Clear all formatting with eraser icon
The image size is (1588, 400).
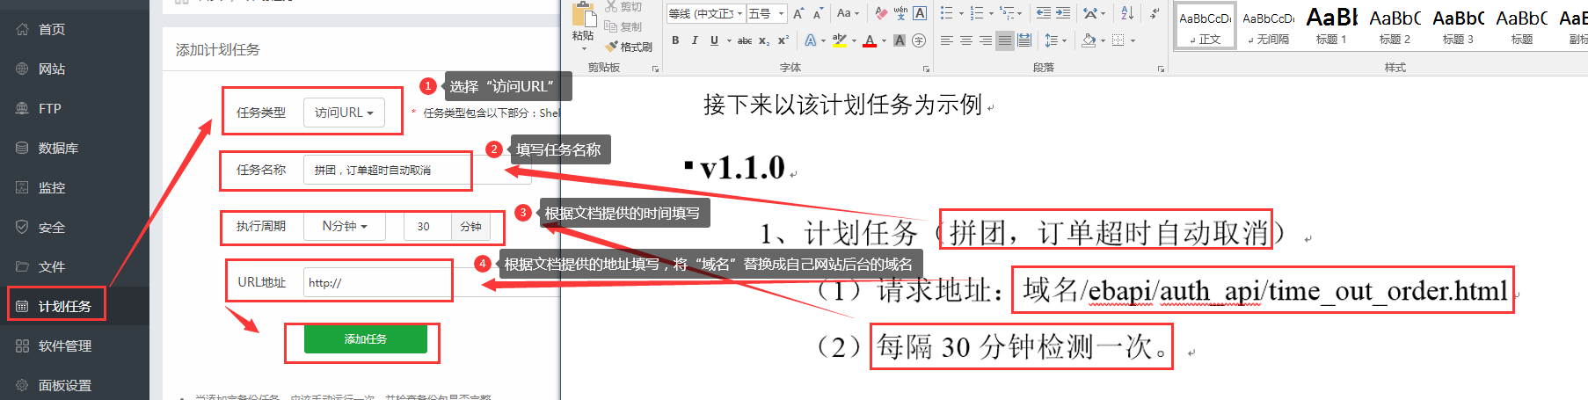(x=881, y=13)
